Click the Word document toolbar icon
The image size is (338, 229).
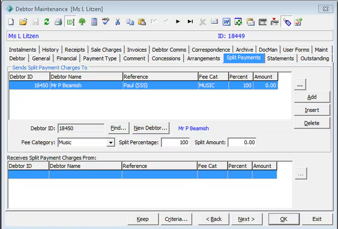tap(226, 22)
